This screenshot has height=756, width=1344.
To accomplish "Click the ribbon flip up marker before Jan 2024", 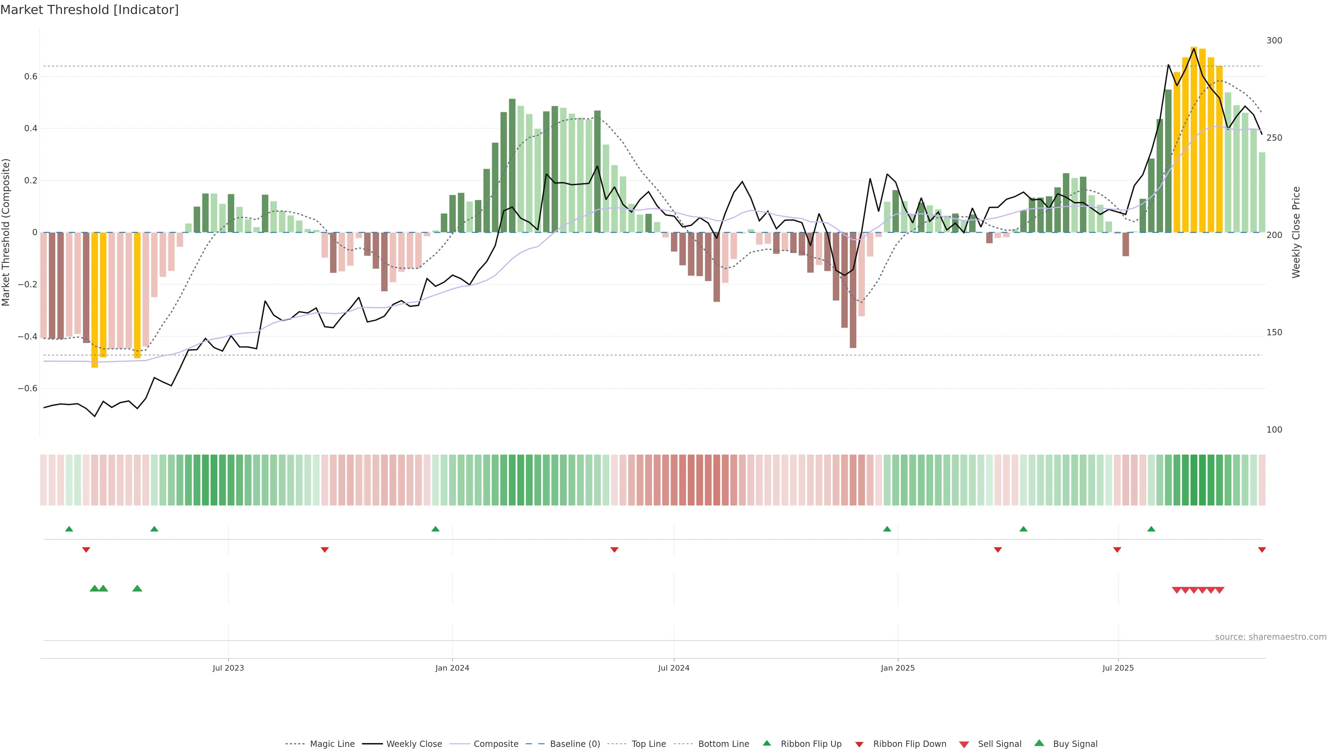I will [x=436, y=529].
